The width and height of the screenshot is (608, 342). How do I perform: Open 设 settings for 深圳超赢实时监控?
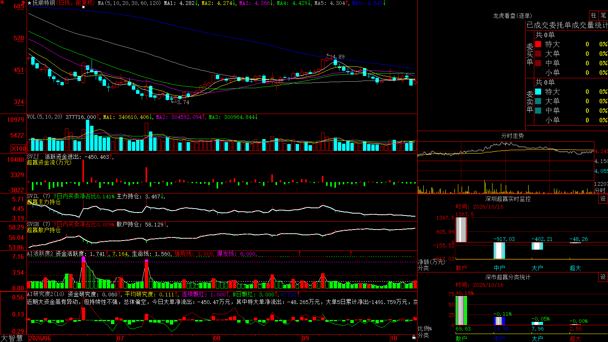click(x=603, y=199)
